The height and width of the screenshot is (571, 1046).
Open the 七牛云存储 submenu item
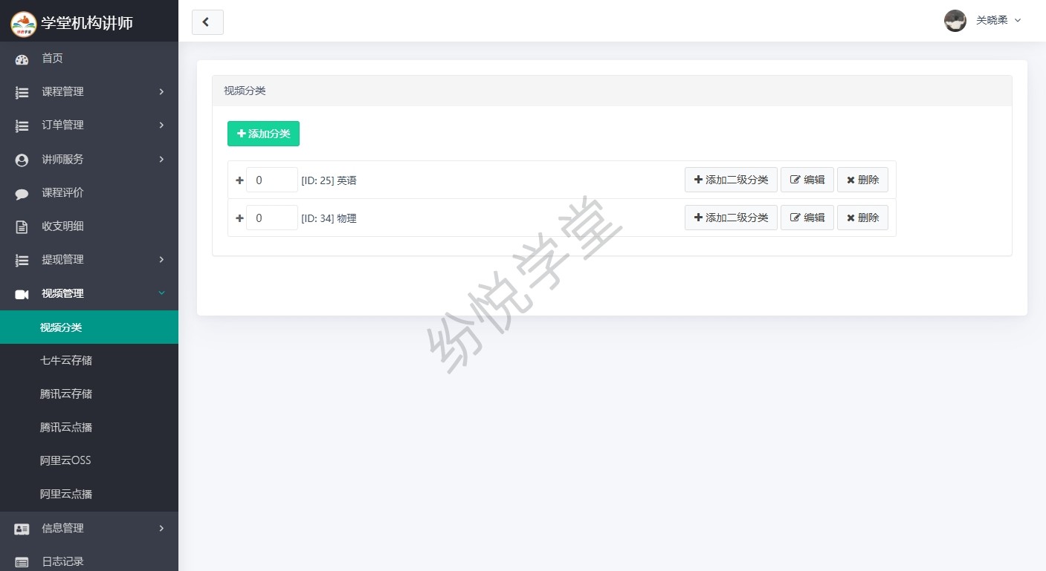pyautogui.click(x=66, y=361)
